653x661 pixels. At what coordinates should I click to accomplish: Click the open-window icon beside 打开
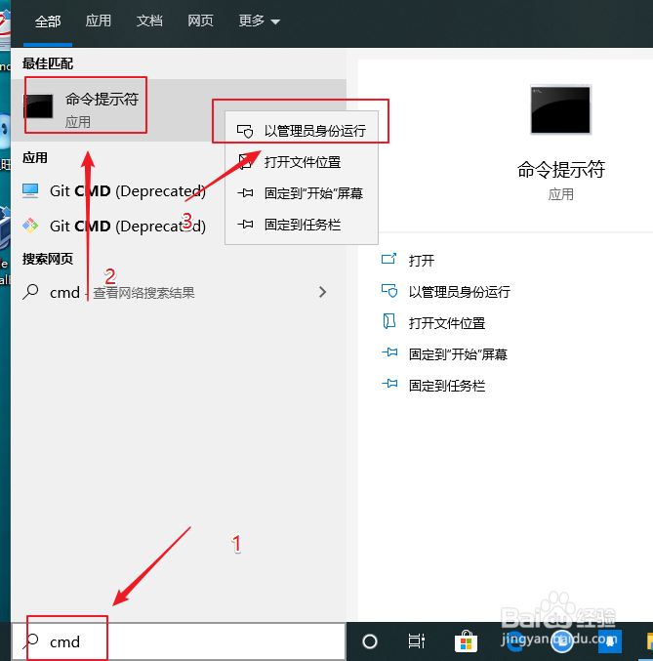tap(388, 259)
